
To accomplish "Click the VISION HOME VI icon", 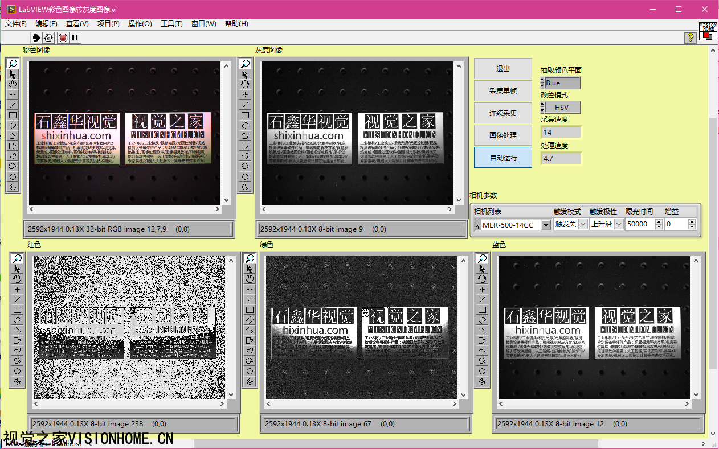I will tap(708, 31).
